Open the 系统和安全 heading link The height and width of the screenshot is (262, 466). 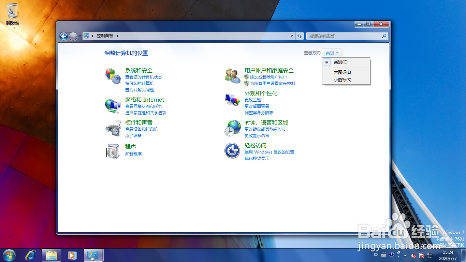139,70
